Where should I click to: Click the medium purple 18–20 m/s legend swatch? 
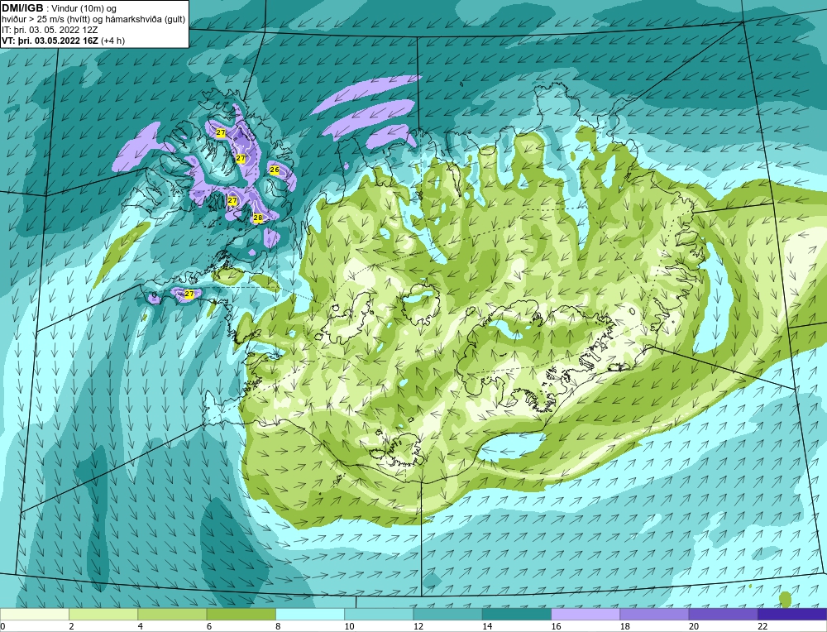[654, 614]
